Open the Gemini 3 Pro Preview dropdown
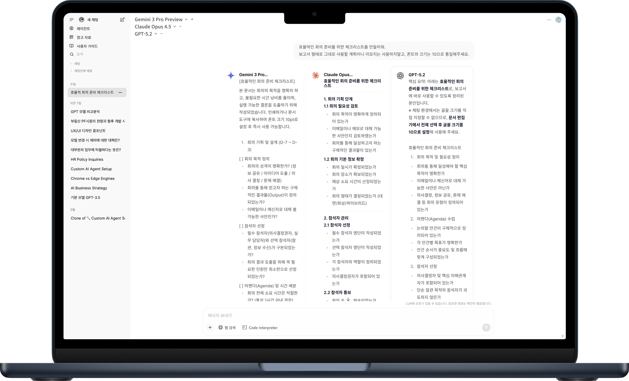Viewport: 629px width, 381px height. [186, 19]
